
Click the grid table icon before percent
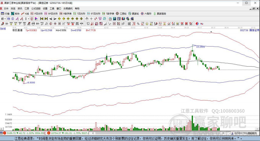pos(129,24)
